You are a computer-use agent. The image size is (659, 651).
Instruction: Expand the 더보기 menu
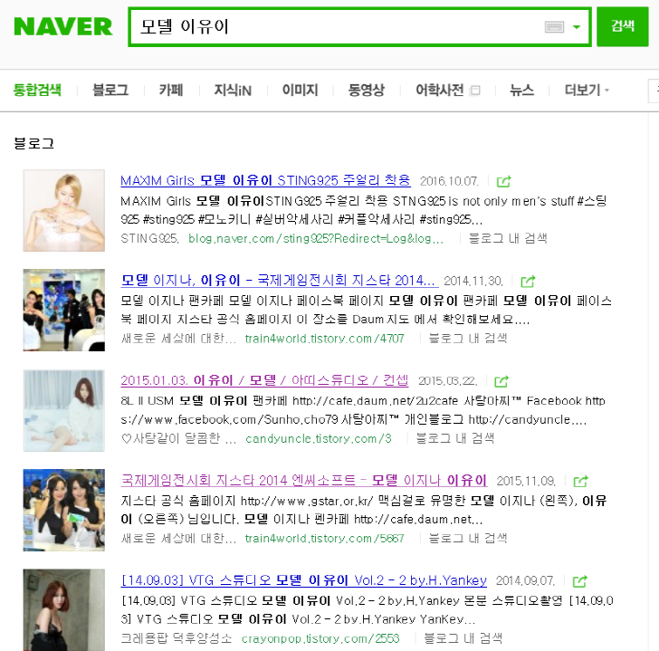coord(587,90)
